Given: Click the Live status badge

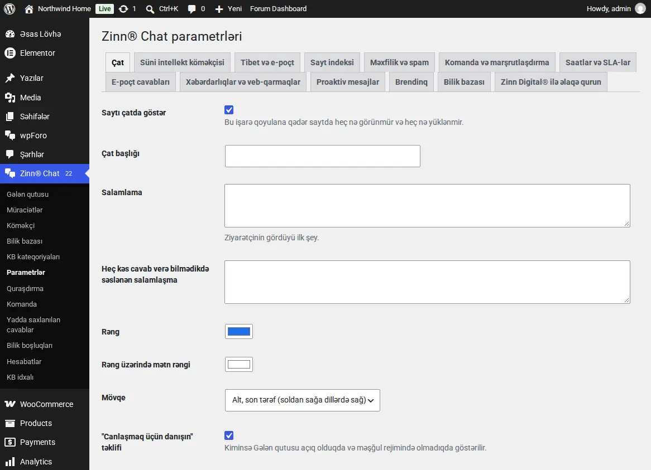Looking at the screenshot, I should click(104, 9).
